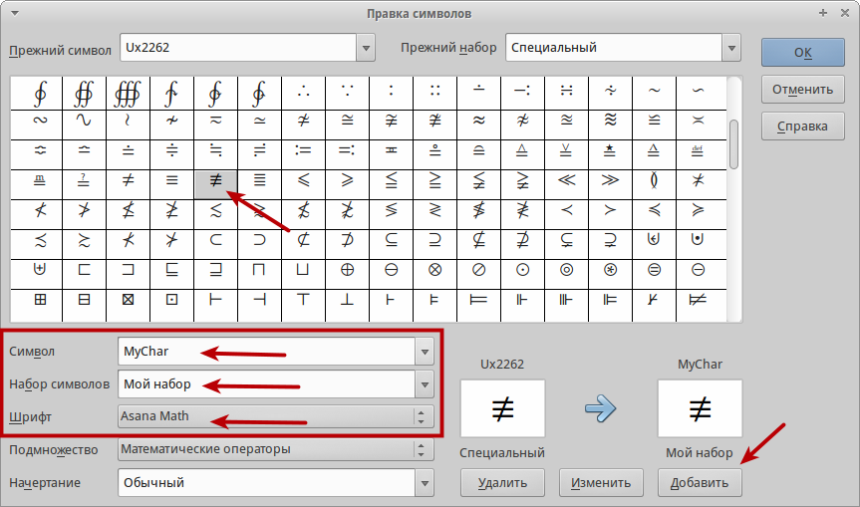860x507 pixels.
Task: Select the much less-than ≪ symbol
Action: point(567,179)
